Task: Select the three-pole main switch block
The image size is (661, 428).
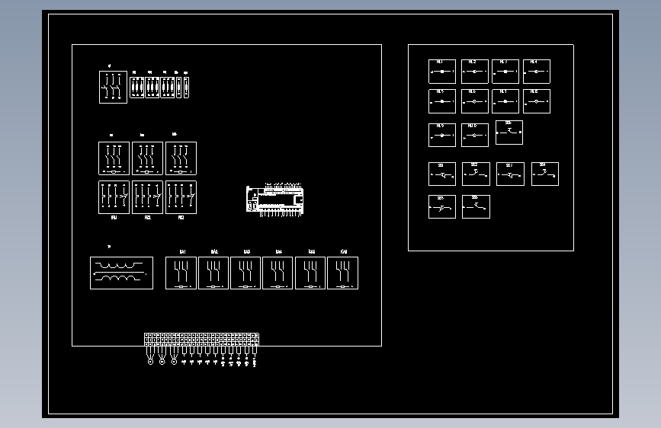Action: click(113, 87)
